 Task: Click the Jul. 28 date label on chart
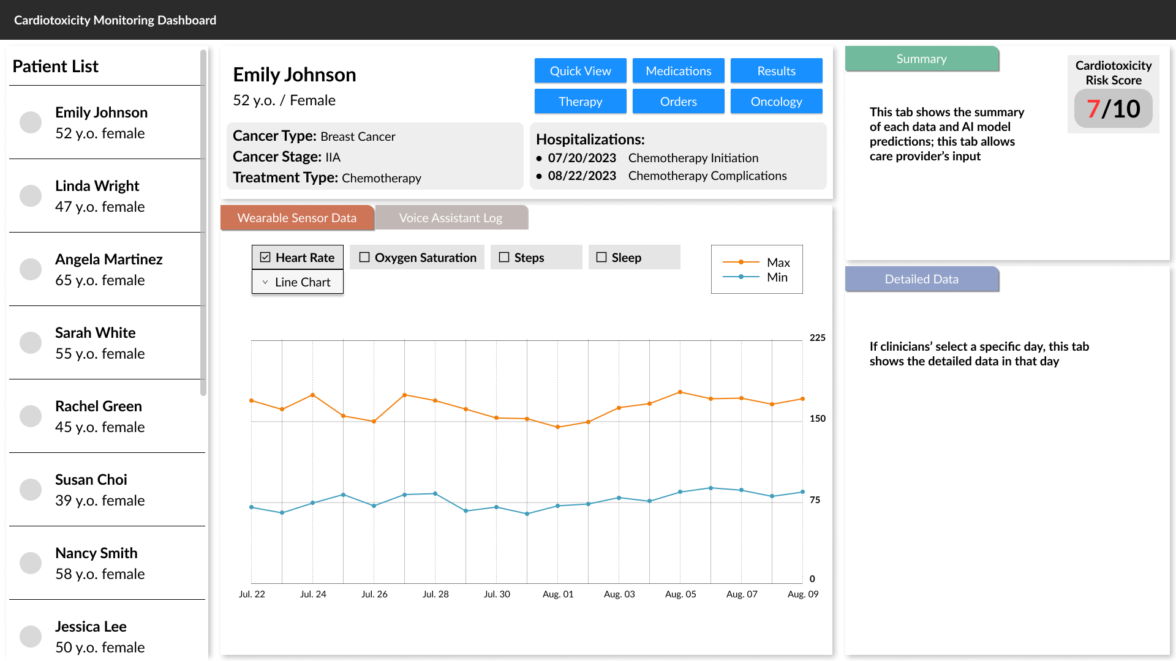click(435, 594)
